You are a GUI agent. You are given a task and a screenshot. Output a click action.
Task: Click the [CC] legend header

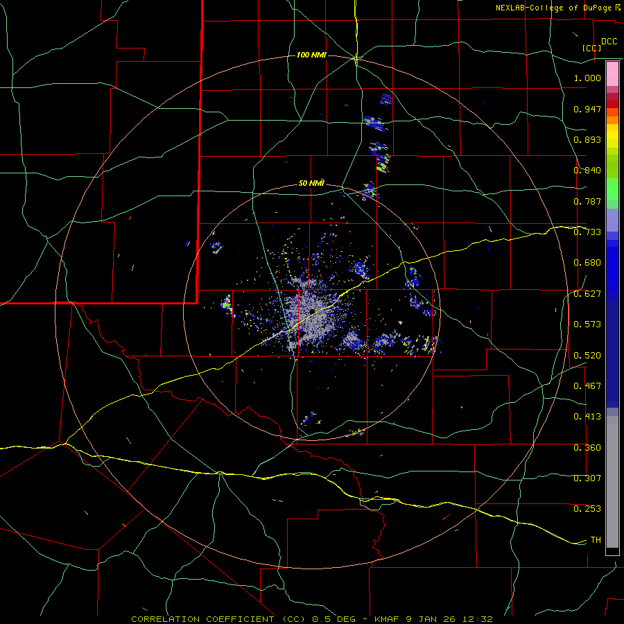pos(591,48)
